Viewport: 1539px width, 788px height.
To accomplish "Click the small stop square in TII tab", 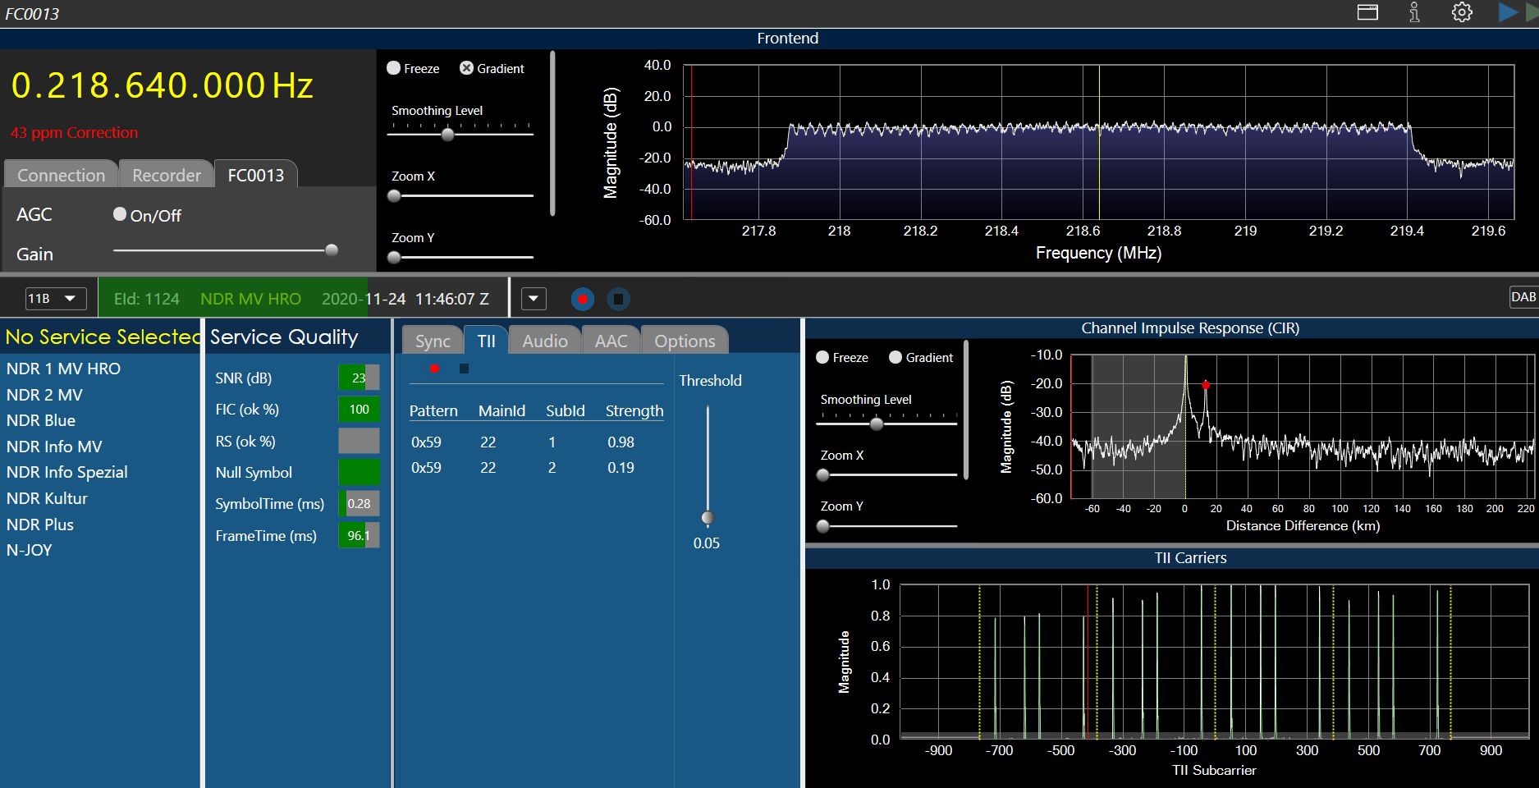I will pos(464,369).
